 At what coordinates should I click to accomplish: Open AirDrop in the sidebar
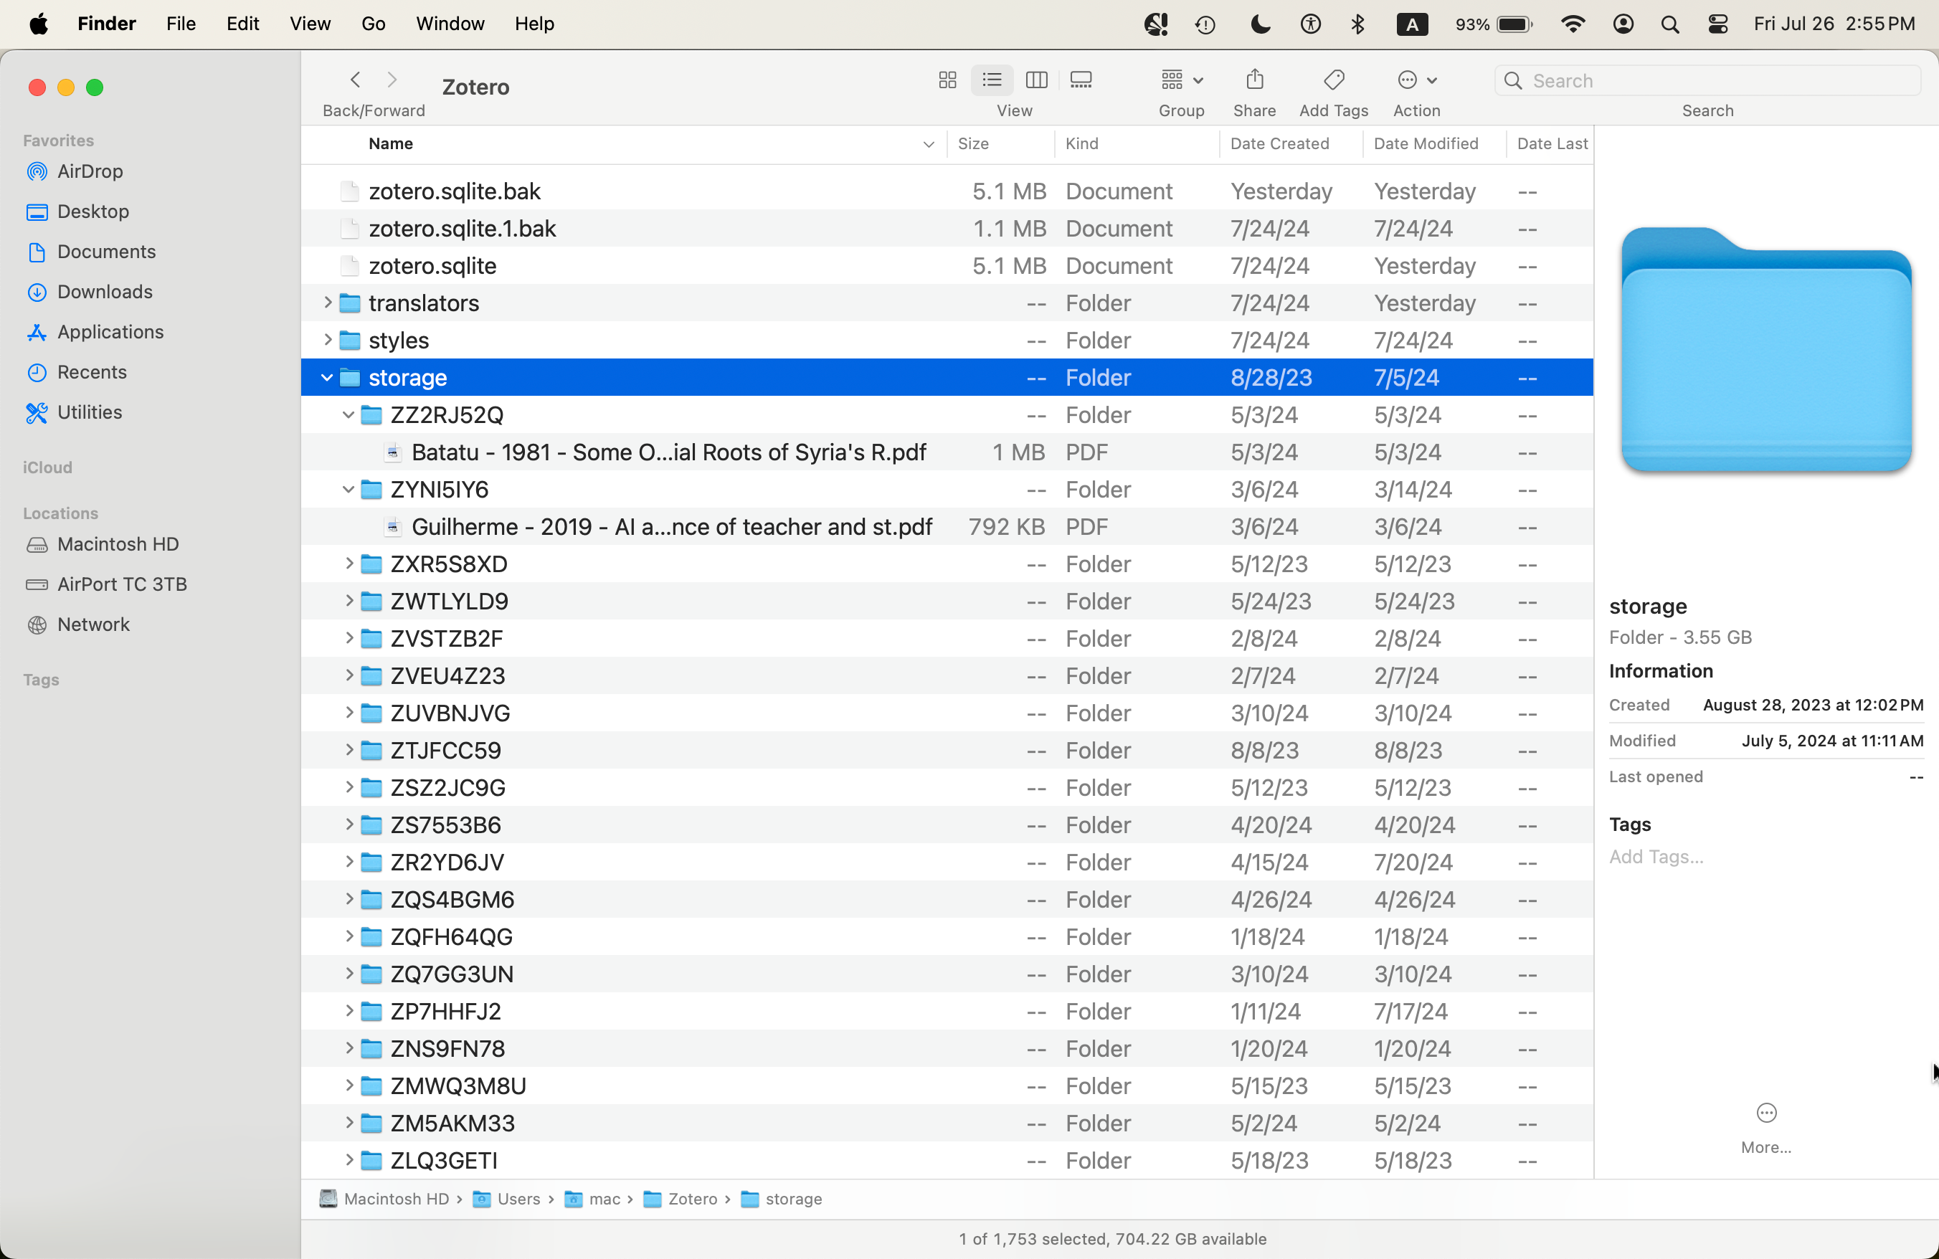90,171
